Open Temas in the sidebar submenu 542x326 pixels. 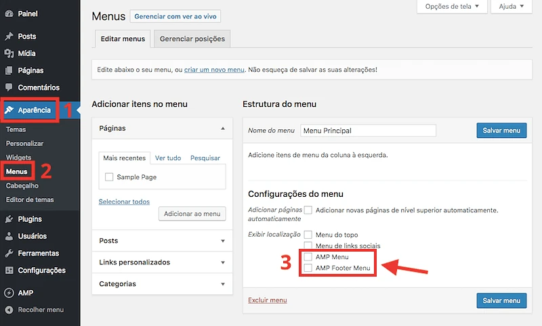(x=16, y=129)
